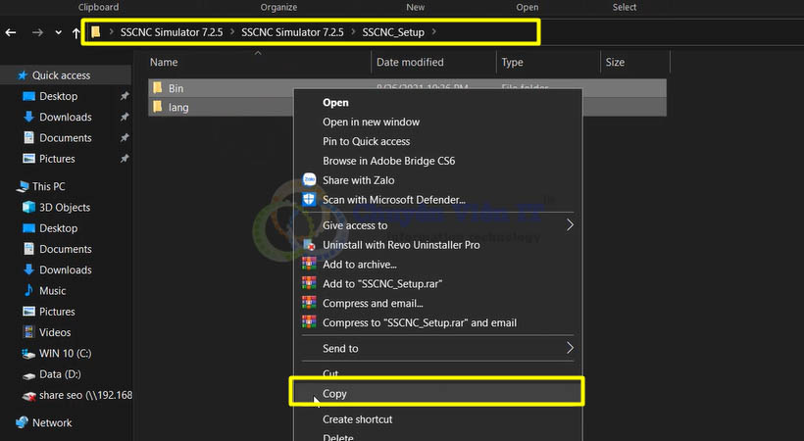Click the WinRAR icon beside Add to archive
The height and width of the screenshot is (441, 804).
(x=309, y=265)
